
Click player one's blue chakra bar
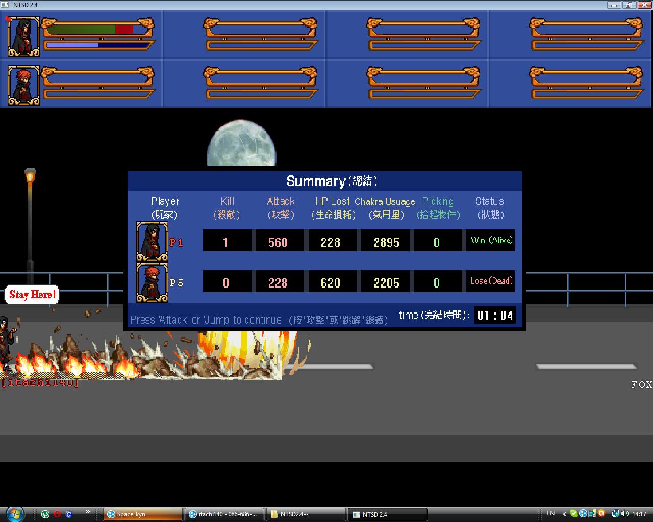(x=72, y=45)
